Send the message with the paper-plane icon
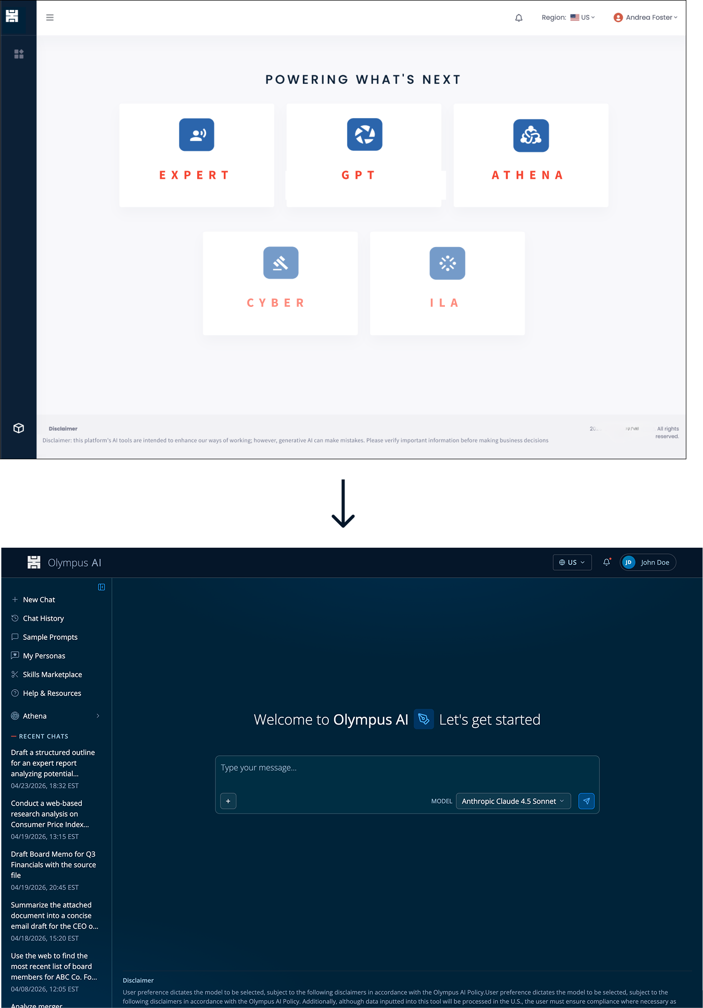Image resolution: width=703 pixels, height=1008 pixels. click(586, 801)
